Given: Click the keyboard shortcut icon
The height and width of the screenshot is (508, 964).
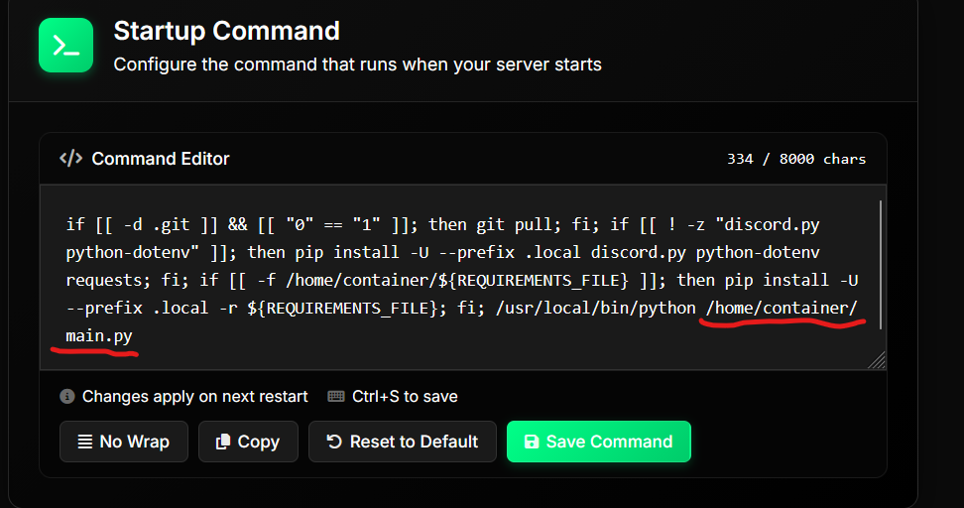Looking at the screenshot, I should [x=336, y=396].
